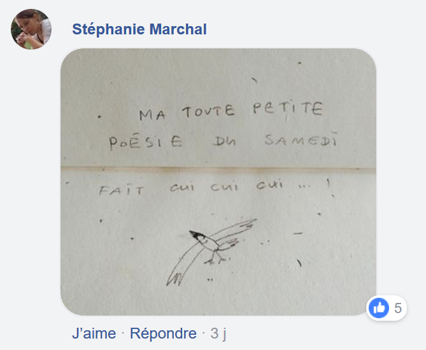This screenshot has width=426, height=350.
Task: Click the word 'POÉSIE' in the image
Action: click(x=145, y=143)
